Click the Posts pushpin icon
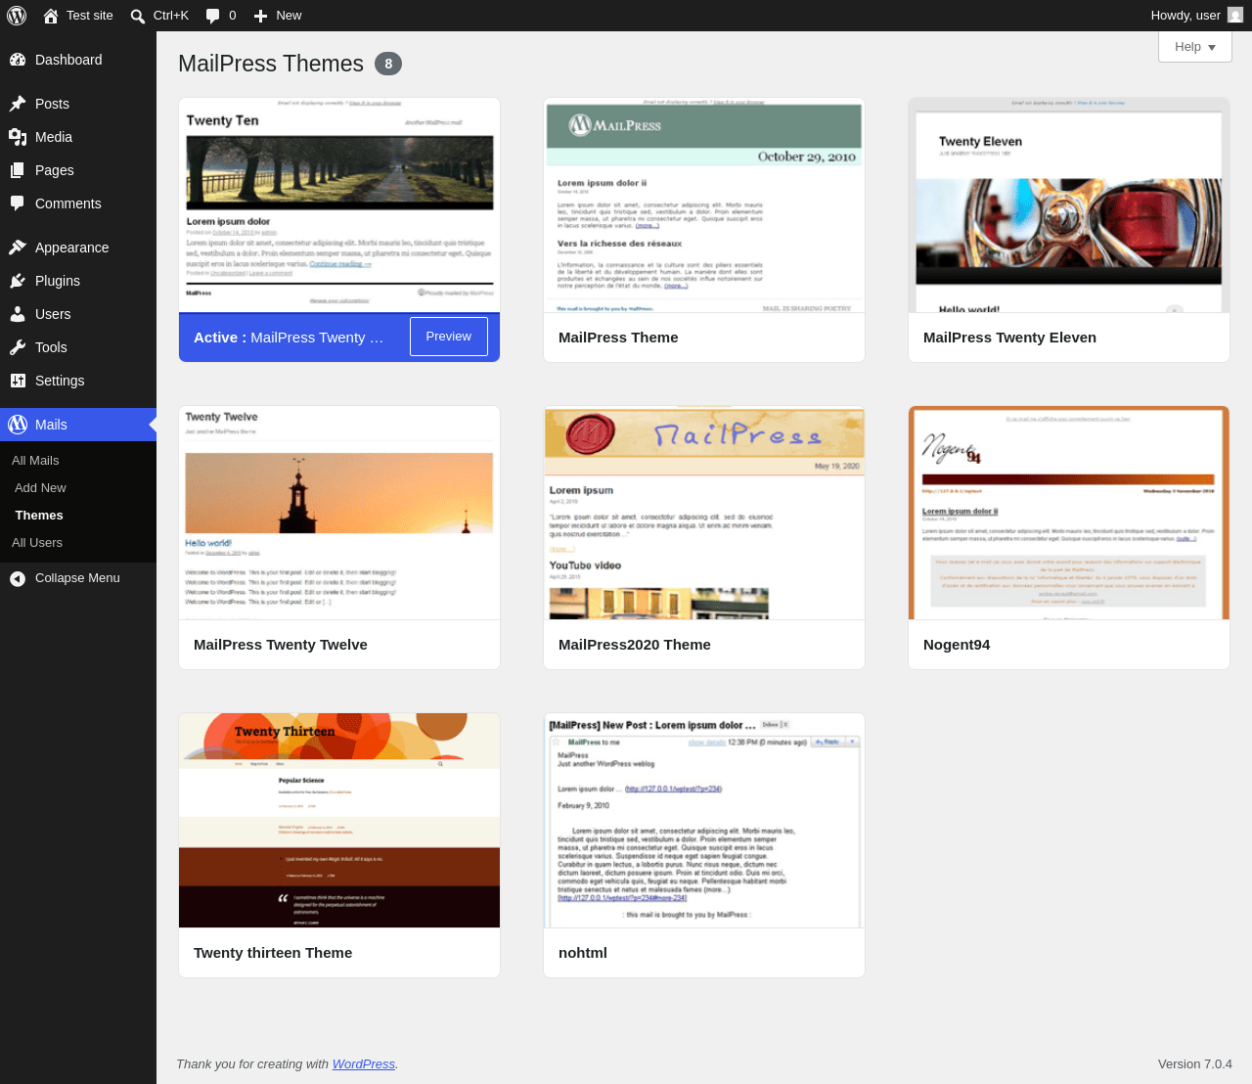 click(x=18, y=104)
